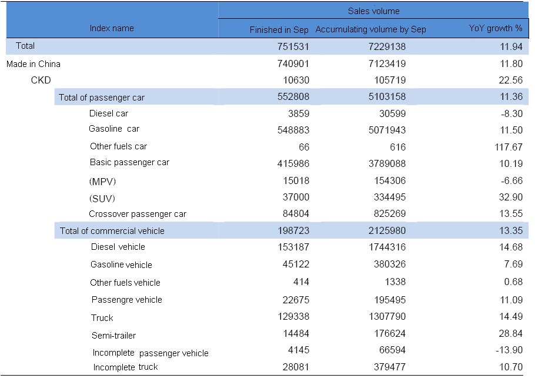Select the Total row label
Viewport: 535px width, 385px height.
(25, 46)
